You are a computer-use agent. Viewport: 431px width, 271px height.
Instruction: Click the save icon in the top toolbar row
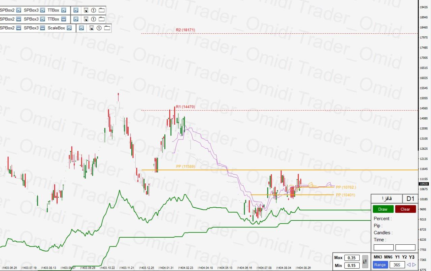point(86,10)
